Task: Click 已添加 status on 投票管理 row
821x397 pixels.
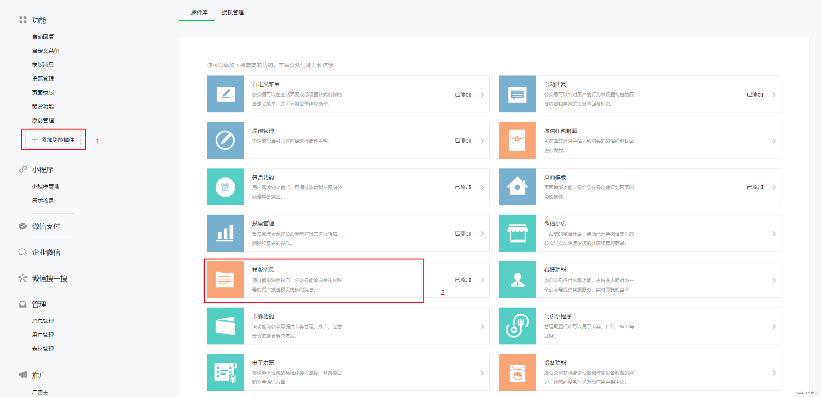Action: coord(463,233)
